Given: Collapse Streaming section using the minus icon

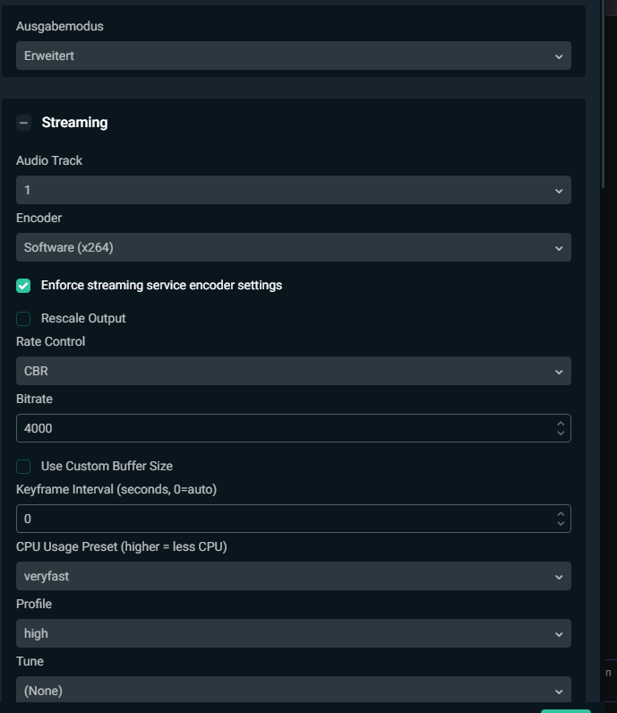Looking at the screenshot, I should 24,123.
